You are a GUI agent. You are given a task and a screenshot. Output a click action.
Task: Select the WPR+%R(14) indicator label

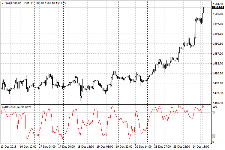(x=12, y=107)
